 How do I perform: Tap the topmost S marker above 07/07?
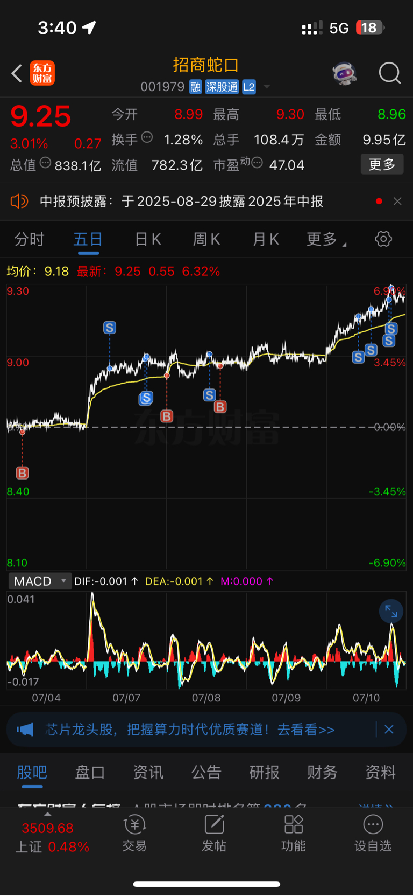click(110, 328)
